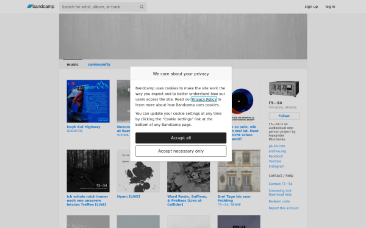The image size is (366, 228).
Task: Click the GVGMFOS artist text
Action: click(x=74, y=131)
